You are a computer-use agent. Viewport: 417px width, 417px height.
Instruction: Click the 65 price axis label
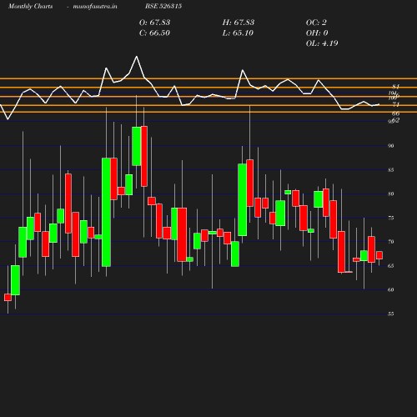point(391,266)
